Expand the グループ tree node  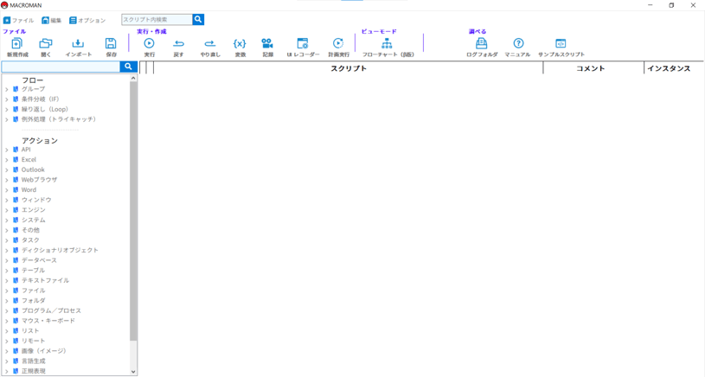pyautogui.click(x=7, y=89)
